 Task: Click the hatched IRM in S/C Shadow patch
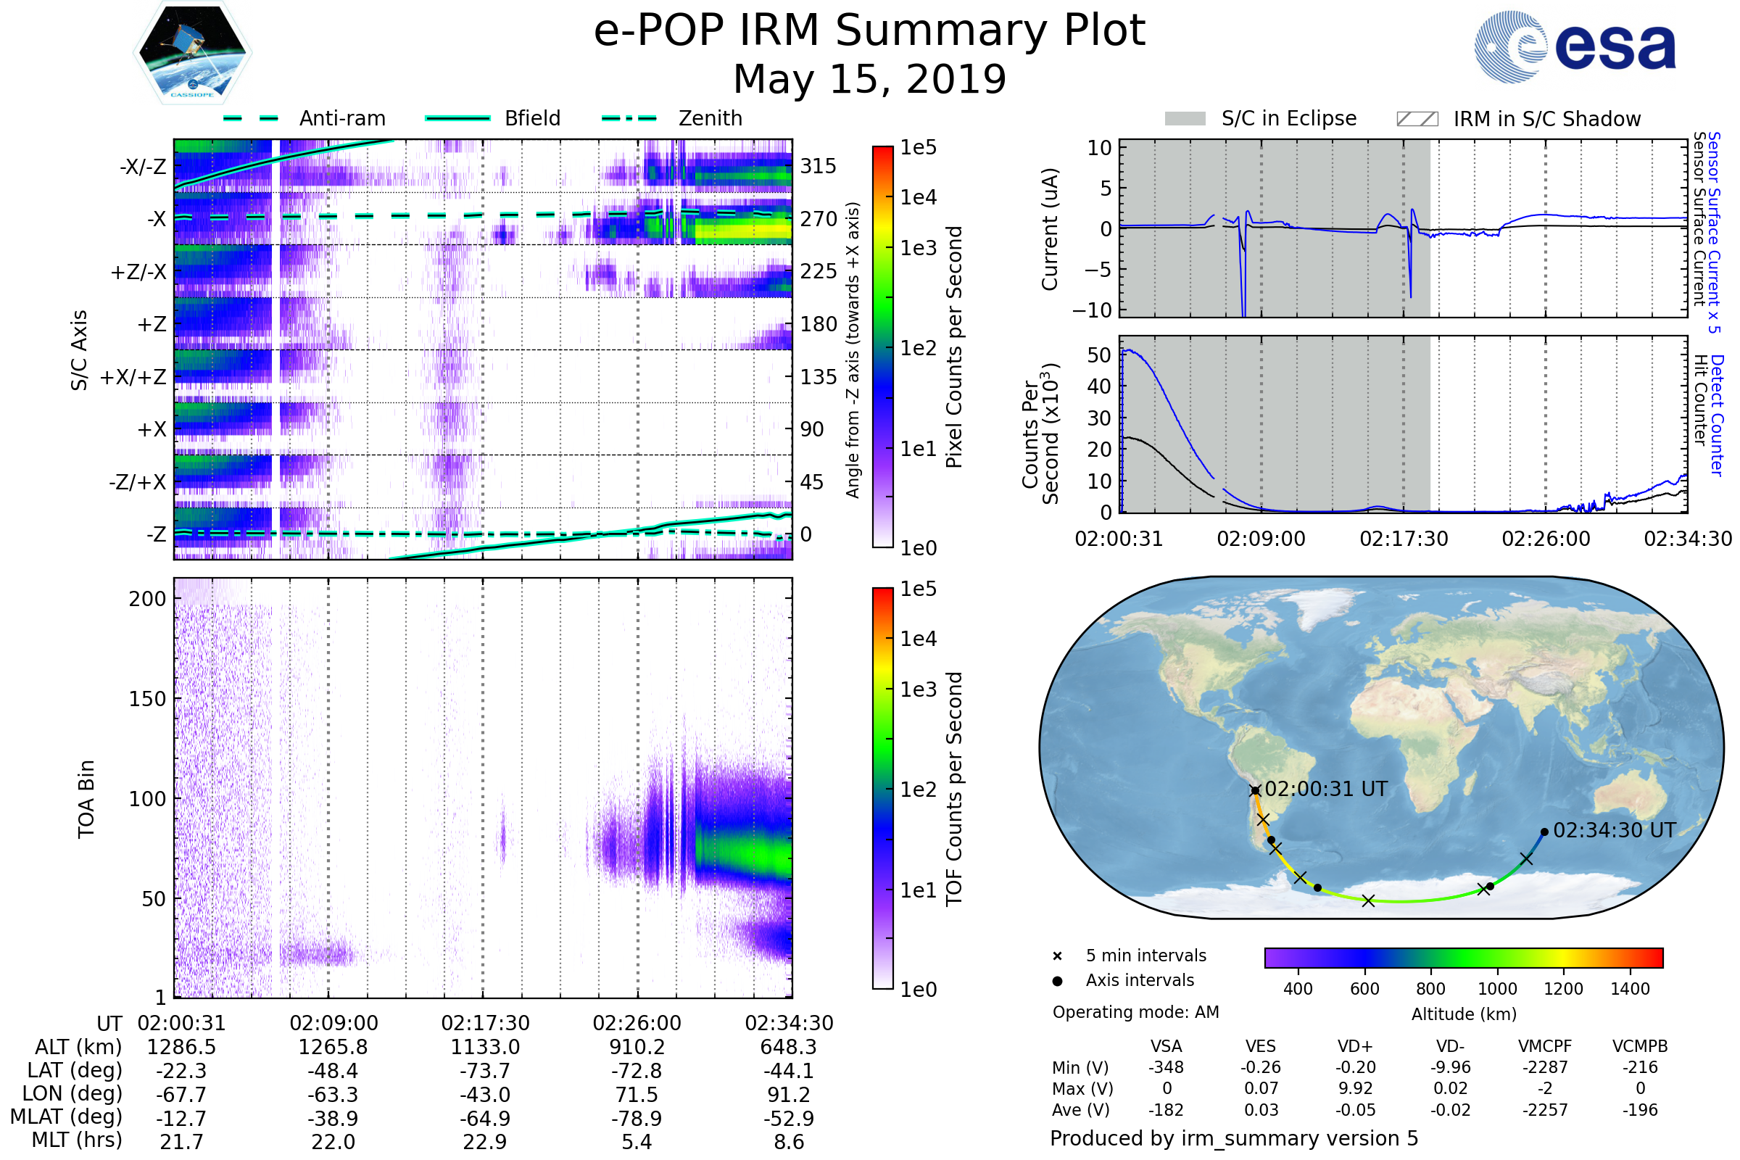(x=1417, y=119)
